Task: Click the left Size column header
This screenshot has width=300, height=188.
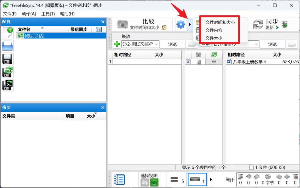Action: (167, 55)
